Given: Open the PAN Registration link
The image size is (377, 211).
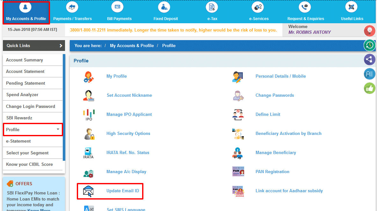Looking at the screenshot, I should 272,172.
